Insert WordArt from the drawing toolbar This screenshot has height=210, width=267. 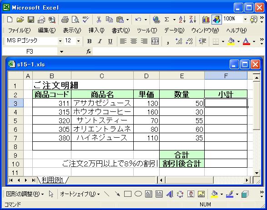click(x=169, y=194)
